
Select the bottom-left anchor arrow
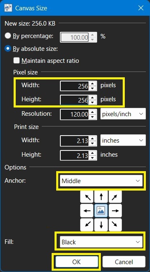pyautogui.click(x=87, y=224)
